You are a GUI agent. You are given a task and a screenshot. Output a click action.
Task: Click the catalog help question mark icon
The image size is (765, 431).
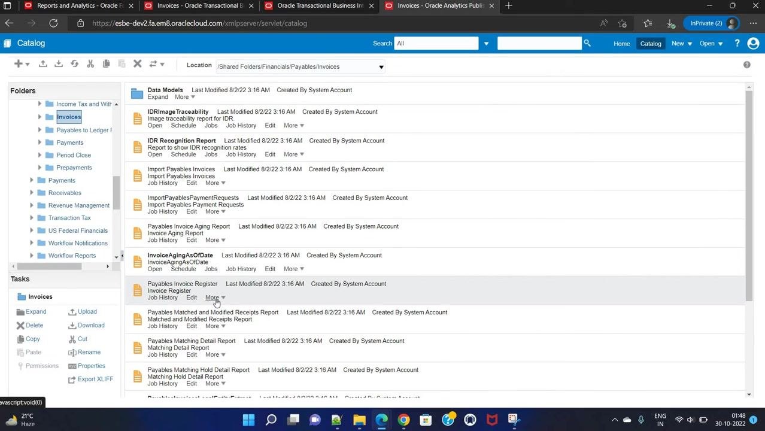tap(746, 65)
